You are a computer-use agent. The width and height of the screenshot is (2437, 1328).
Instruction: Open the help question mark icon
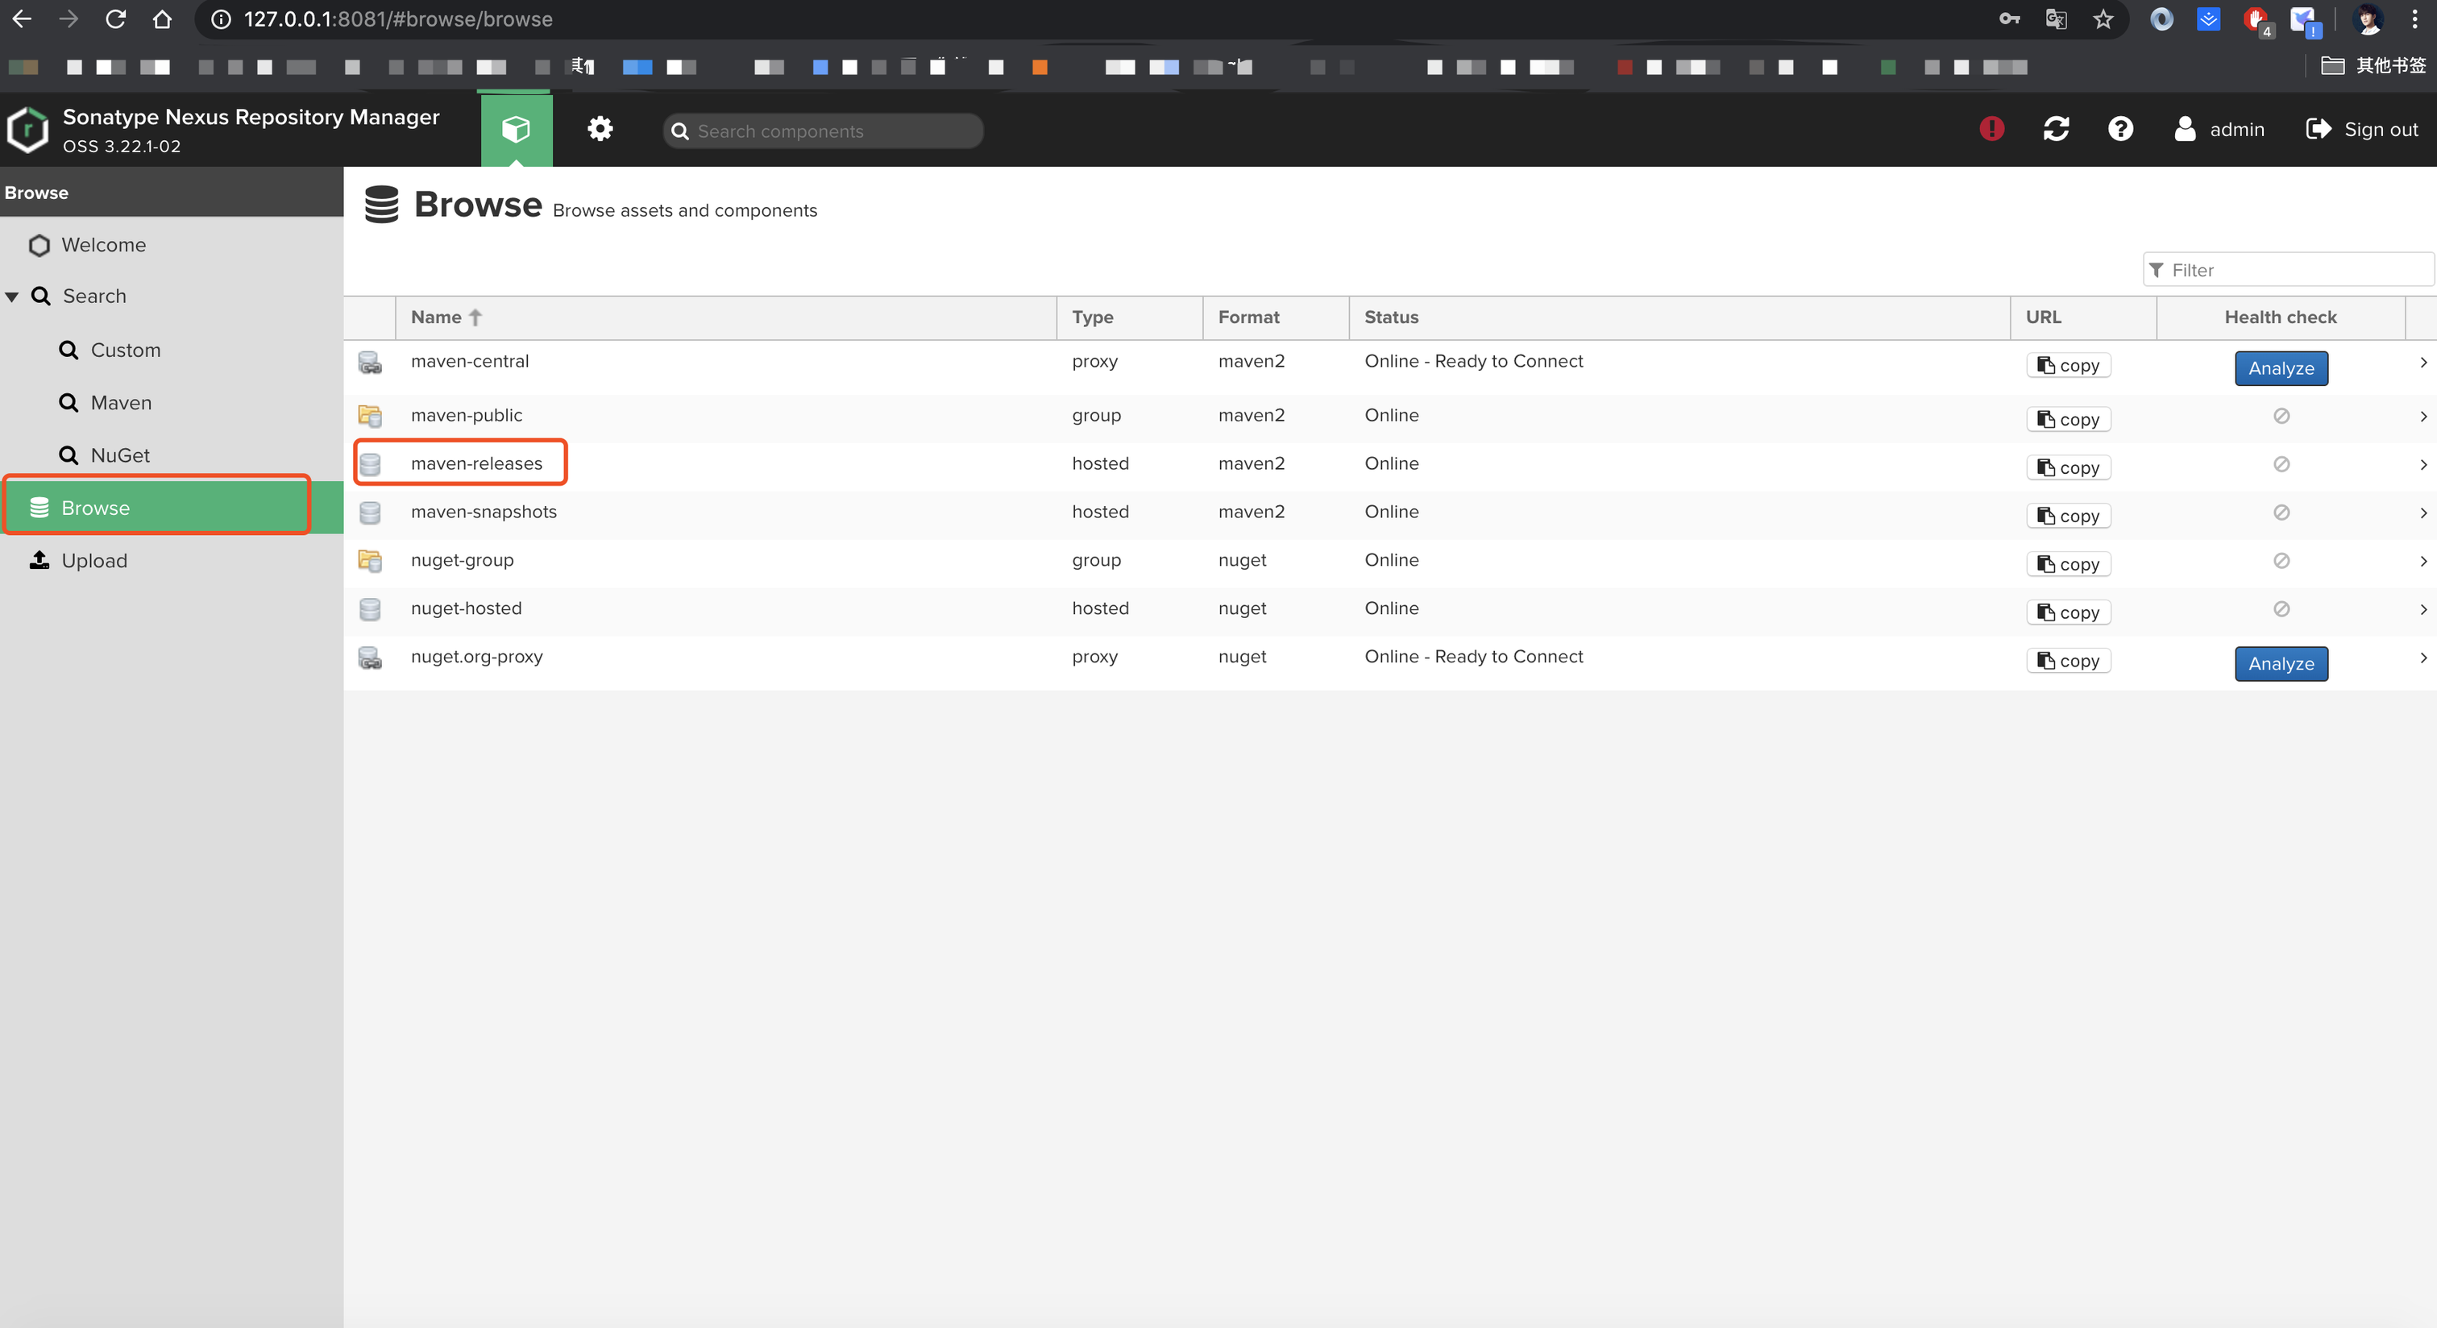(x=2120, y=129)
